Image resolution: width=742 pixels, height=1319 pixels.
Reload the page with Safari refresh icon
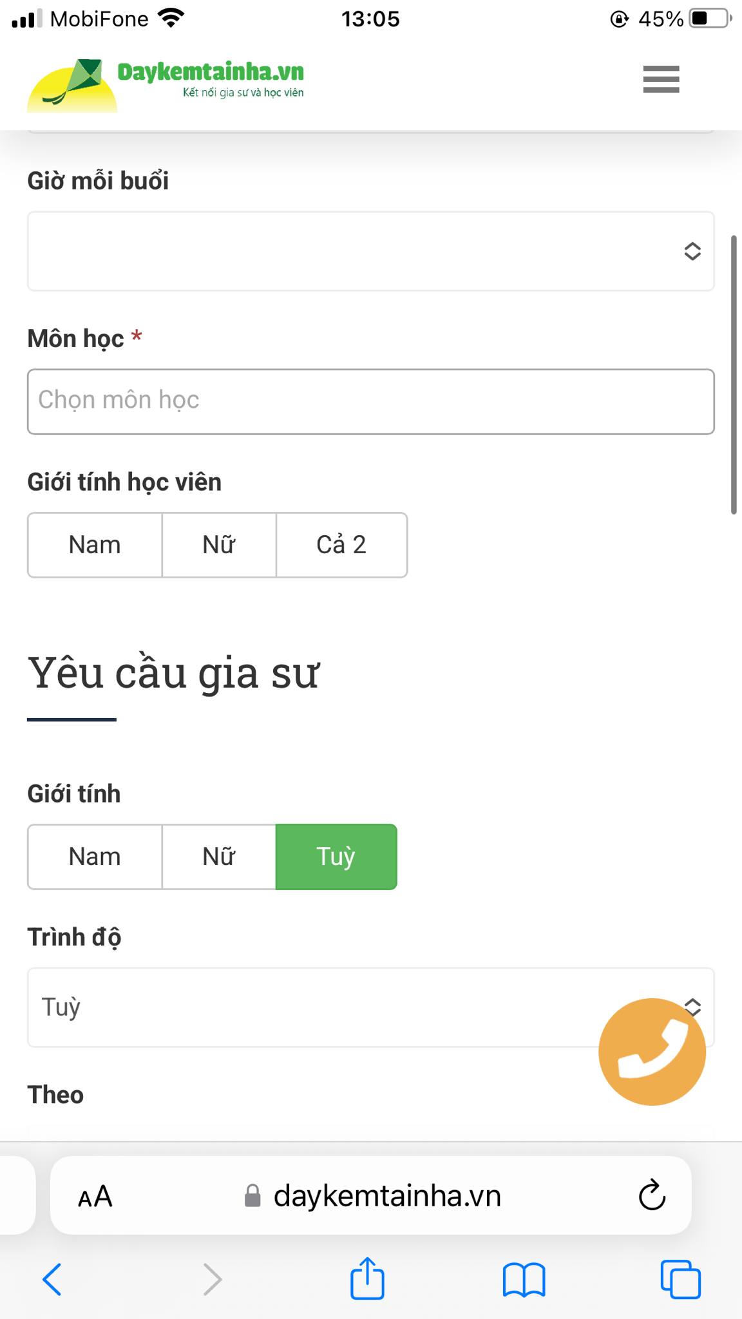click(652, 1195)
